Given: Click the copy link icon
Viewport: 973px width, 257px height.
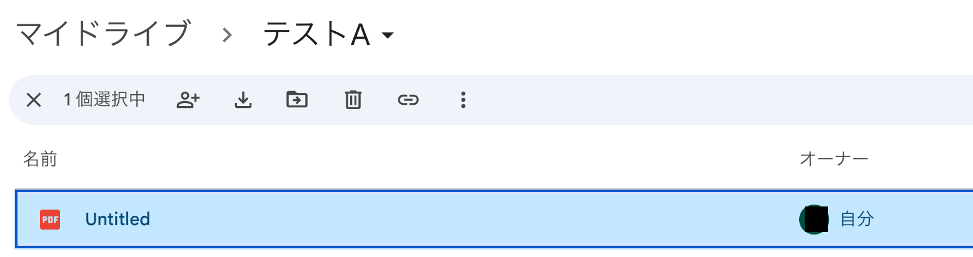Looking at the screenshot, I should point(408,100).
